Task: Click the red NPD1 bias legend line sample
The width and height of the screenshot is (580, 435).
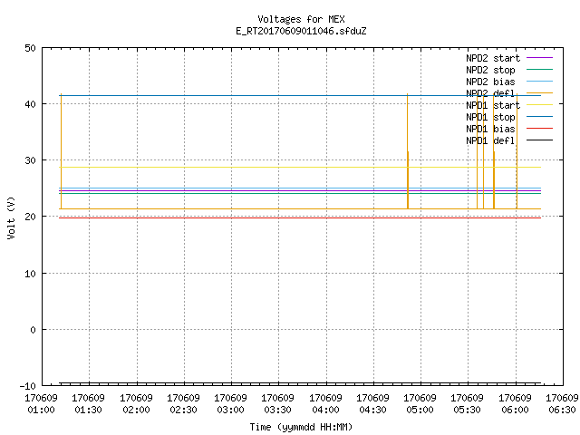Action: pos(539,129)
